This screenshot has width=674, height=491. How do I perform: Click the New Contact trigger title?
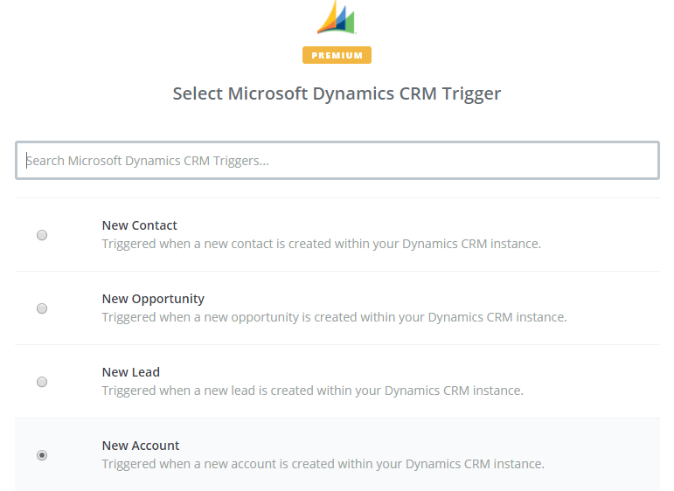(139, 225)
